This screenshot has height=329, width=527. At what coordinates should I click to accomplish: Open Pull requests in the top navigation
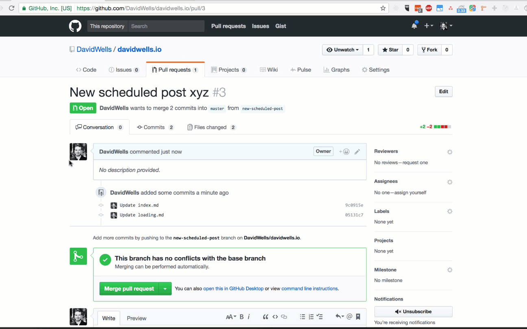229,26
